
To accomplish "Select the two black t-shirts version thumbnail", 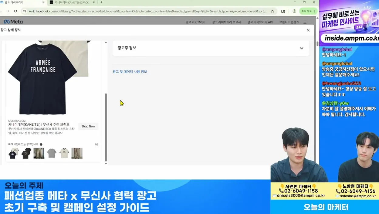I will 26,153.
